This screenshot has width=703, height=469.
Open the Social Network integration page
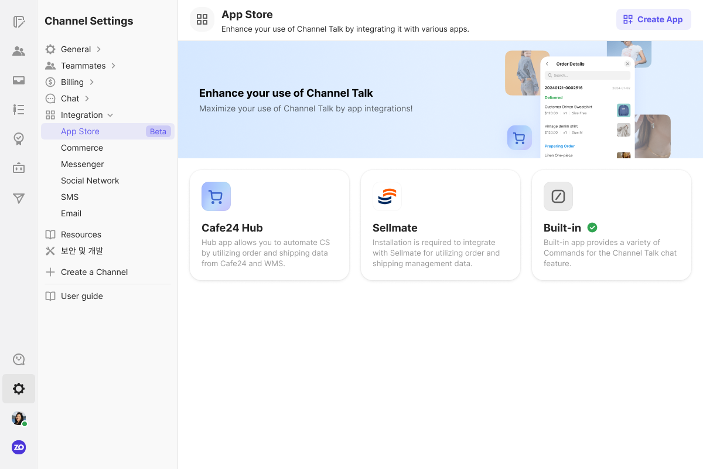[90, 181]
